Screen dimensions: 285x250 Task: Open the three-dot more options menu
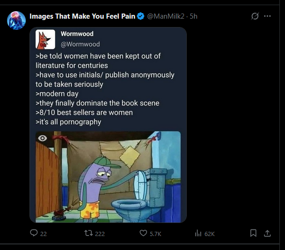click(x=267, y=16)
